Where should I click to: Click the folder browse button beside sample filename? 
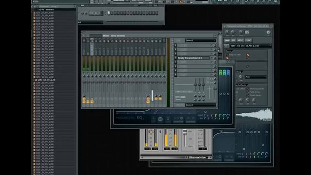[x=226, y=46]
